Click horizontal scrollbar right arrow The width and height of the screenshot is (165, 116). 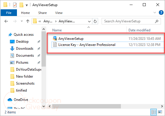point(162,106)
